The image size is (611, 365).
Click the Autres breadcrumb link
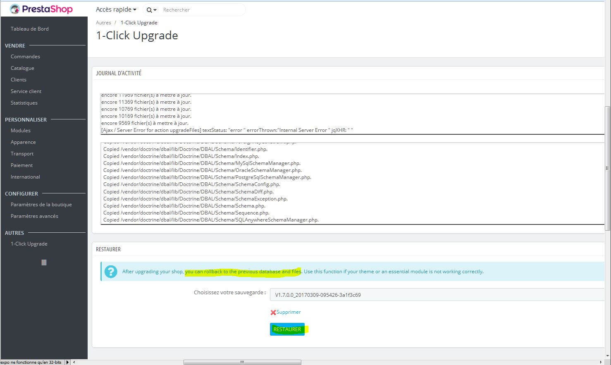tap(103, 23)
